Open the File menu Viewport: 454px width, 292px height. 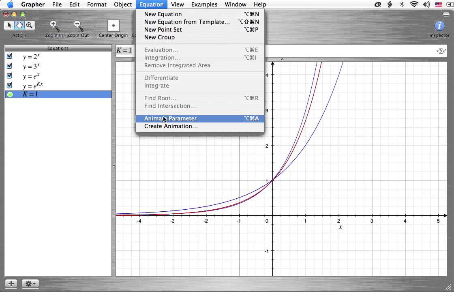pos(57,4)
